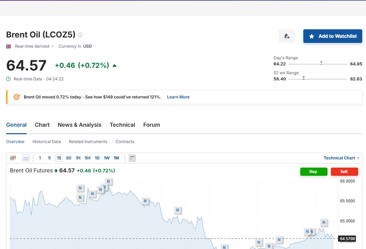
Task: Click the real-time clock icon
Action: pos(9,79)
